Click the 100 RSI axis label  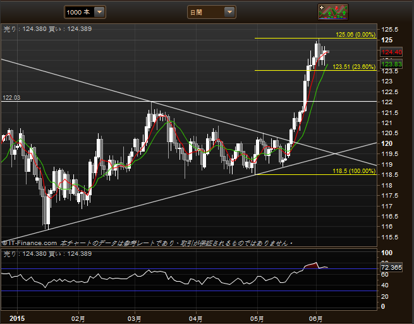coord(387,253)
